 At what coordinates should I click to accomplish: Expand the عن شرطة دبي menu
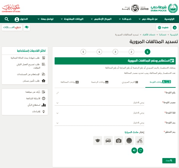pyautogui.click(x=148, y=19)
